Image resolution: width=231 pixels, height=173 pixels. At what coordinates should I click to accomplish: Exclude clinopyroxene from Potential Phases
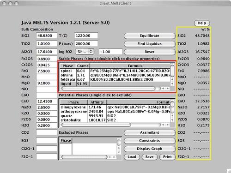pos(115,107)
